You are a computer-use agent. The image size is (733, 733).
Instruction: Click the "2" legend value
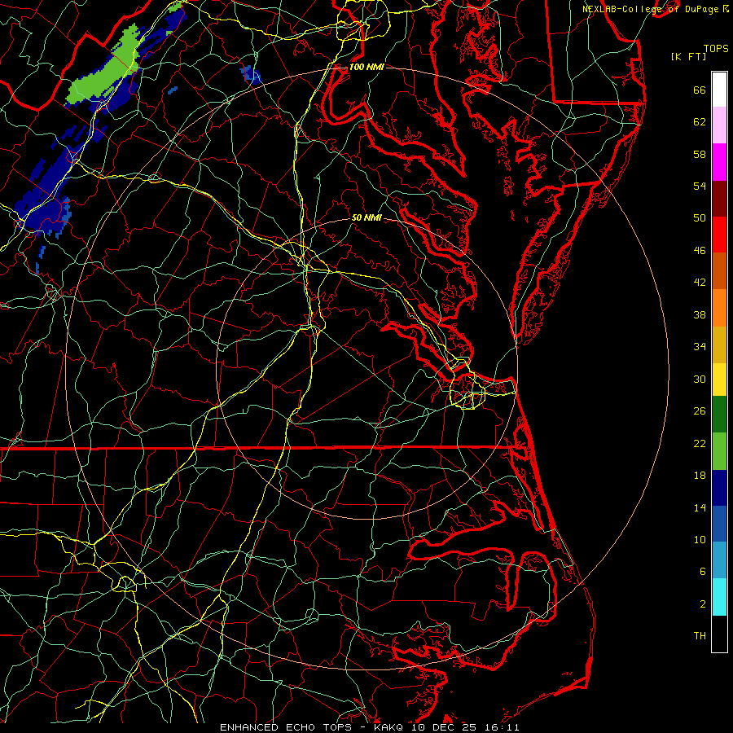coord(703,604)
